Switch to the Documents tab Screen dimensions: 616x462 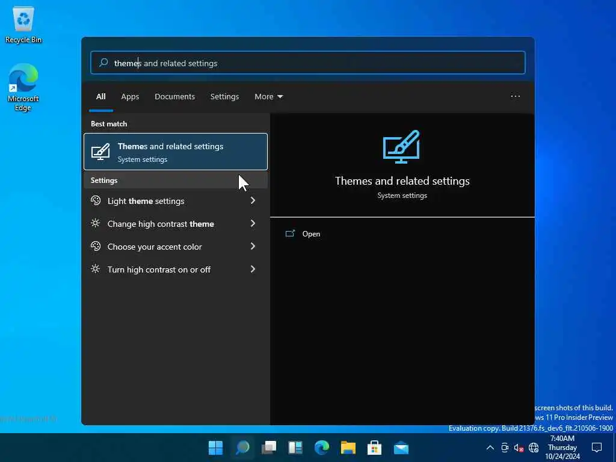pyautogui.click(x=175, y=97)
